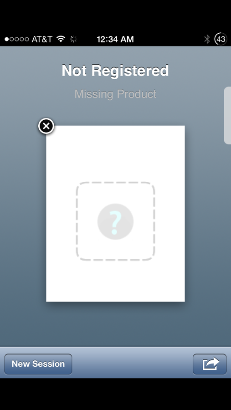Tap the 12:34 AM clock
231x410 pixels.
click(x=115, y=39)
